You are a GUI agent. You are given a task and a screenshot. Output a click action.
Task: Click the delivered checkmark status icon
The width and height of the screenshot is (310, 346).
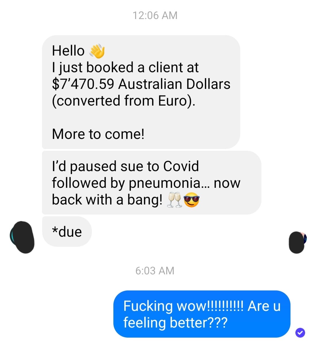pos(300,332)
